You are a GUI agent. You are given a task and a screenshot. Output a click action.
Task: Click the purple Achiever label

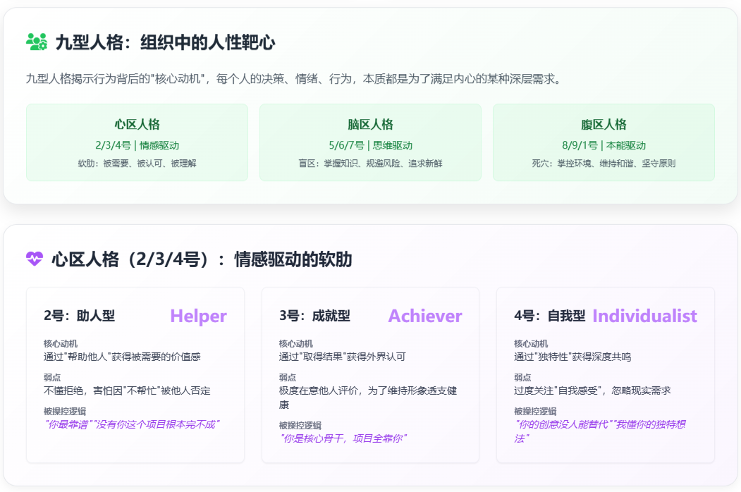pyautogui.click(x=425, y=316)
